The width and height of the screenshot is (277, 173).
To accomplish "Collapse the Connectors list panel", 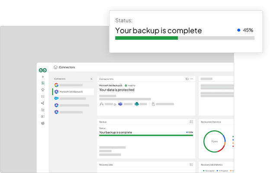I will (91, 79).
